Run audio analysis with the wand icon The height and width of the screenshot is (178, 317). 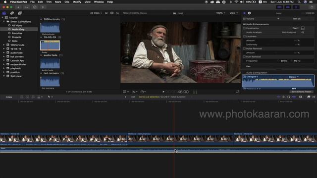coord(303,32)
